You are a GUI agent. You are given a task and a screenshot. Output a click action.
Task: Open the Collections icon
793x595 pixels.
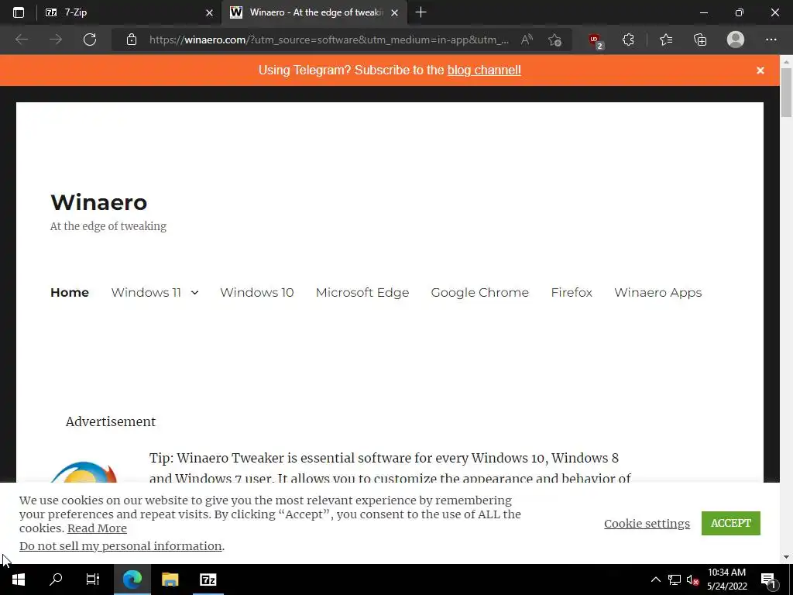(x=700, y=40)
